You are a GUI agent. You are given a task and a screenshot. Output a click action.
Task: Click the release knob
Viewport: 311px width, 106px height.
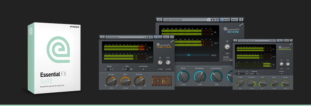[x=285, y=83]
